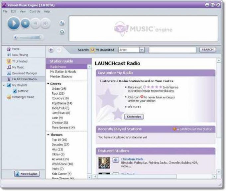Select Country (10) genre

pyautogui.click(x=60, y=98)
